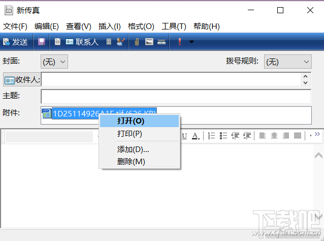
Task: Align text left
Action: (x=263, y=136)
